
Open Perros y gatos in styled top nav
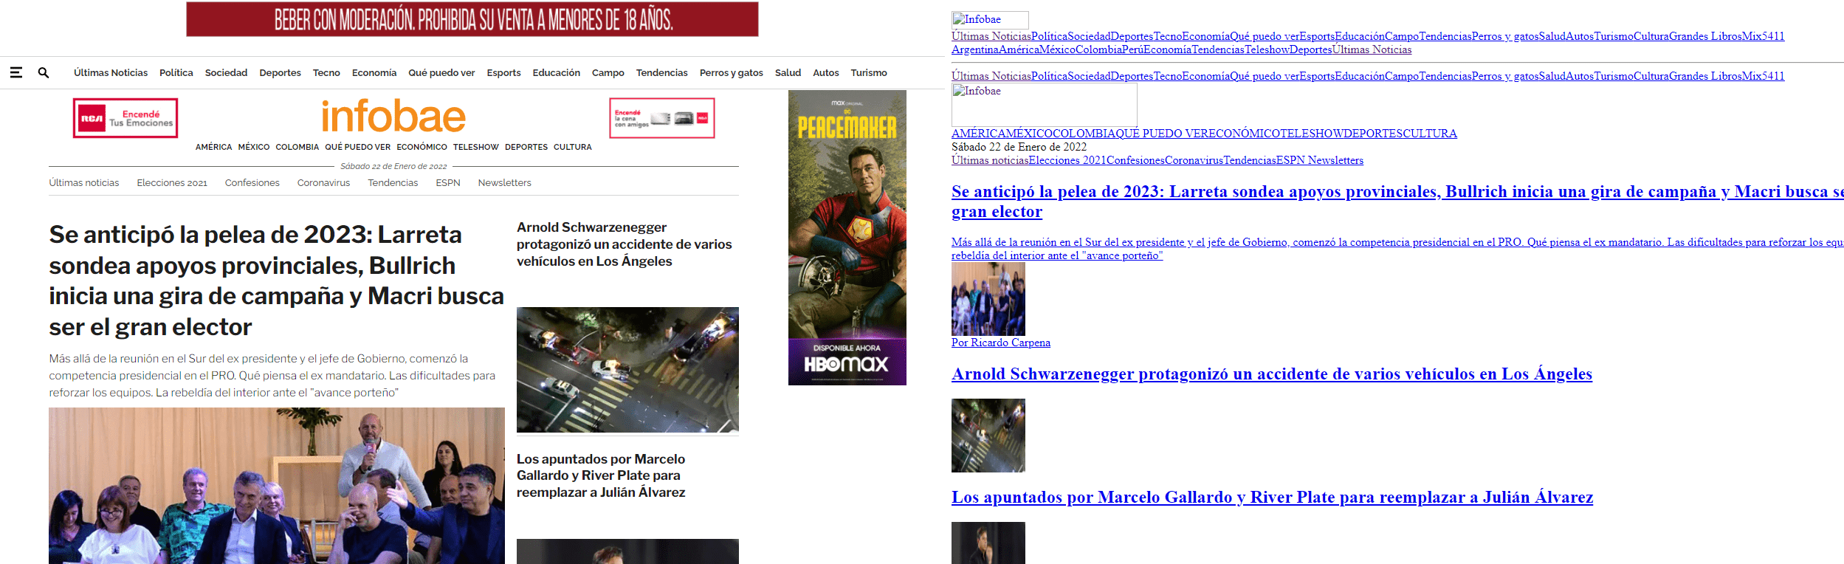click(732, 72)
